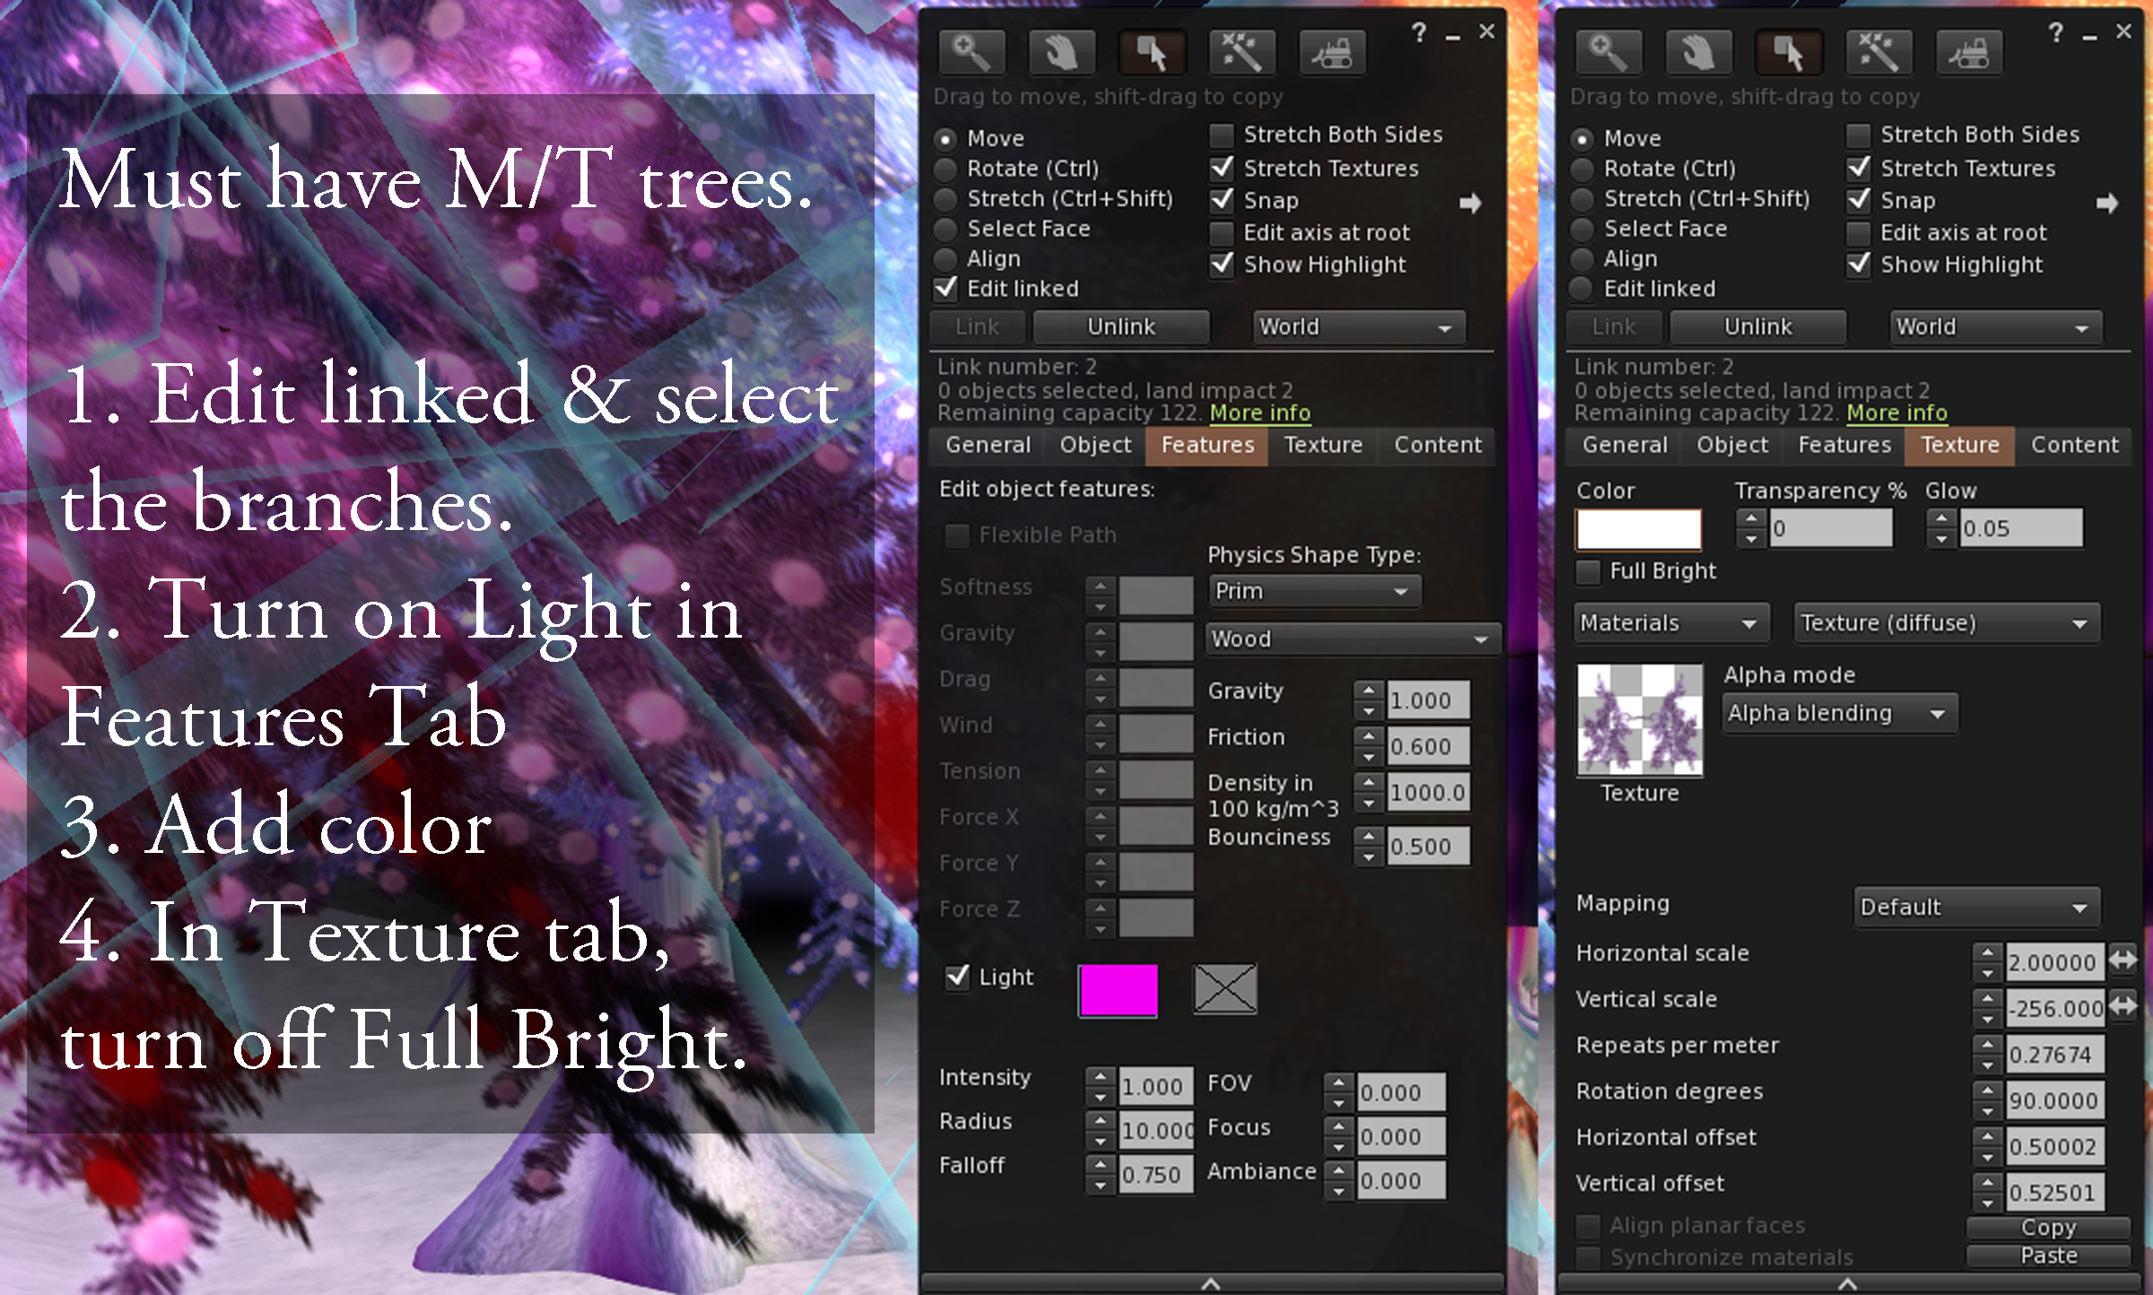Click the Rotation degrees value field

pos(2055,1100)
